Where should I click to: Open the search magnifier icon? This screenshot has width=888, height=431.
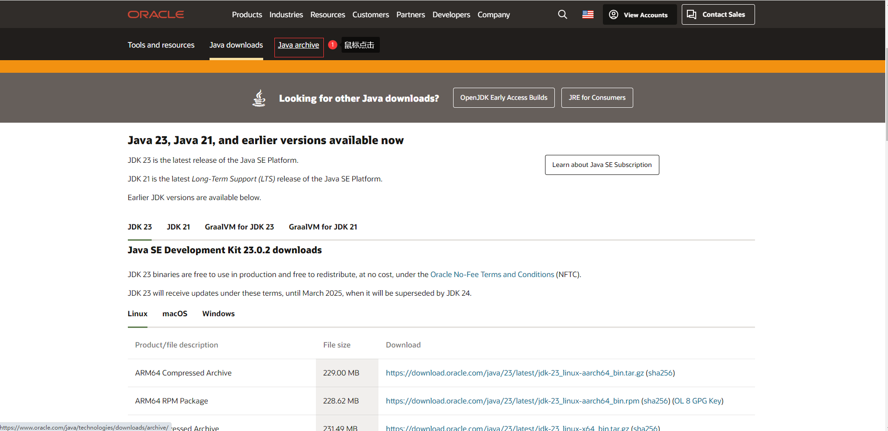coord(562,14)
